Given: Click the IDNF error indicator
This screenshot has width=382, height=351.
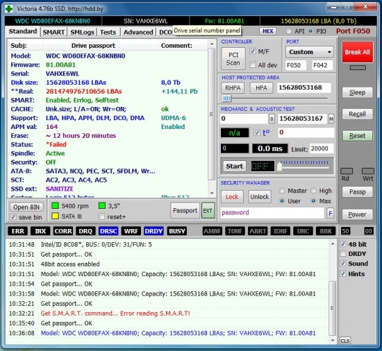Looking at the screenshot, I should pos(281,231).
